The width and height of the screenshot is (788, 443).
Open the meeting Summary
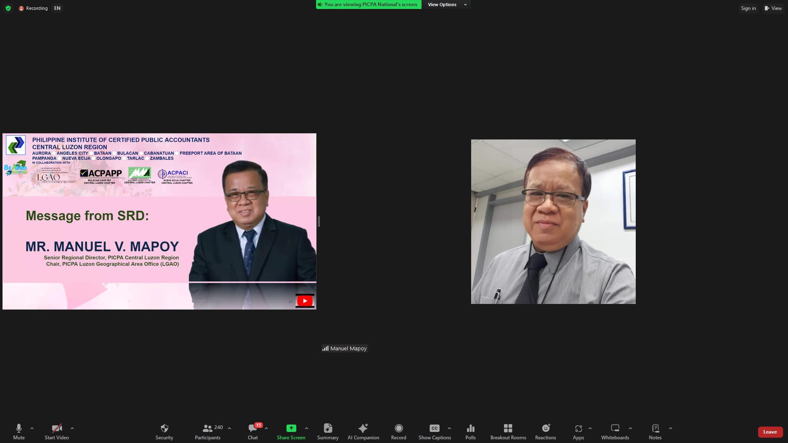point(328,432)
